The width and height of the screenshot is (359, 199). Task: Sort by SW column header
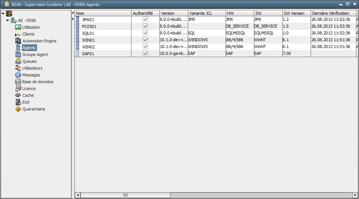coord(268,13)
